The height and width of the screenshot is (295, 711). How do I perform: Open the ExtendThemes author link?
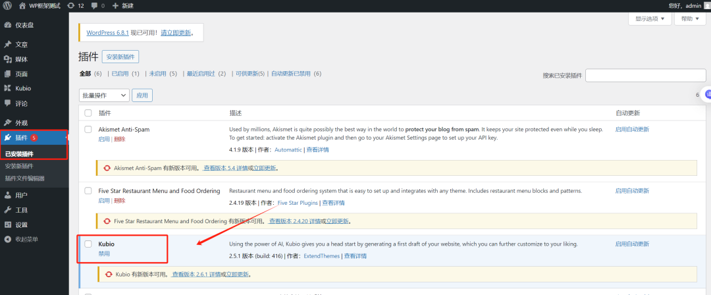point(321,256)
